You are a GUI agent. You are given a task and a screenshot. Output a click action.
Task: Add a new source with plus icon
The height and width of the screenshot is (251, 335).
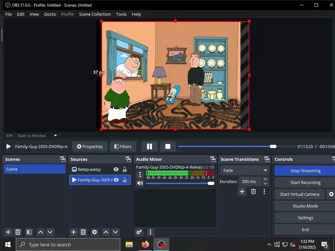point(74,232)
